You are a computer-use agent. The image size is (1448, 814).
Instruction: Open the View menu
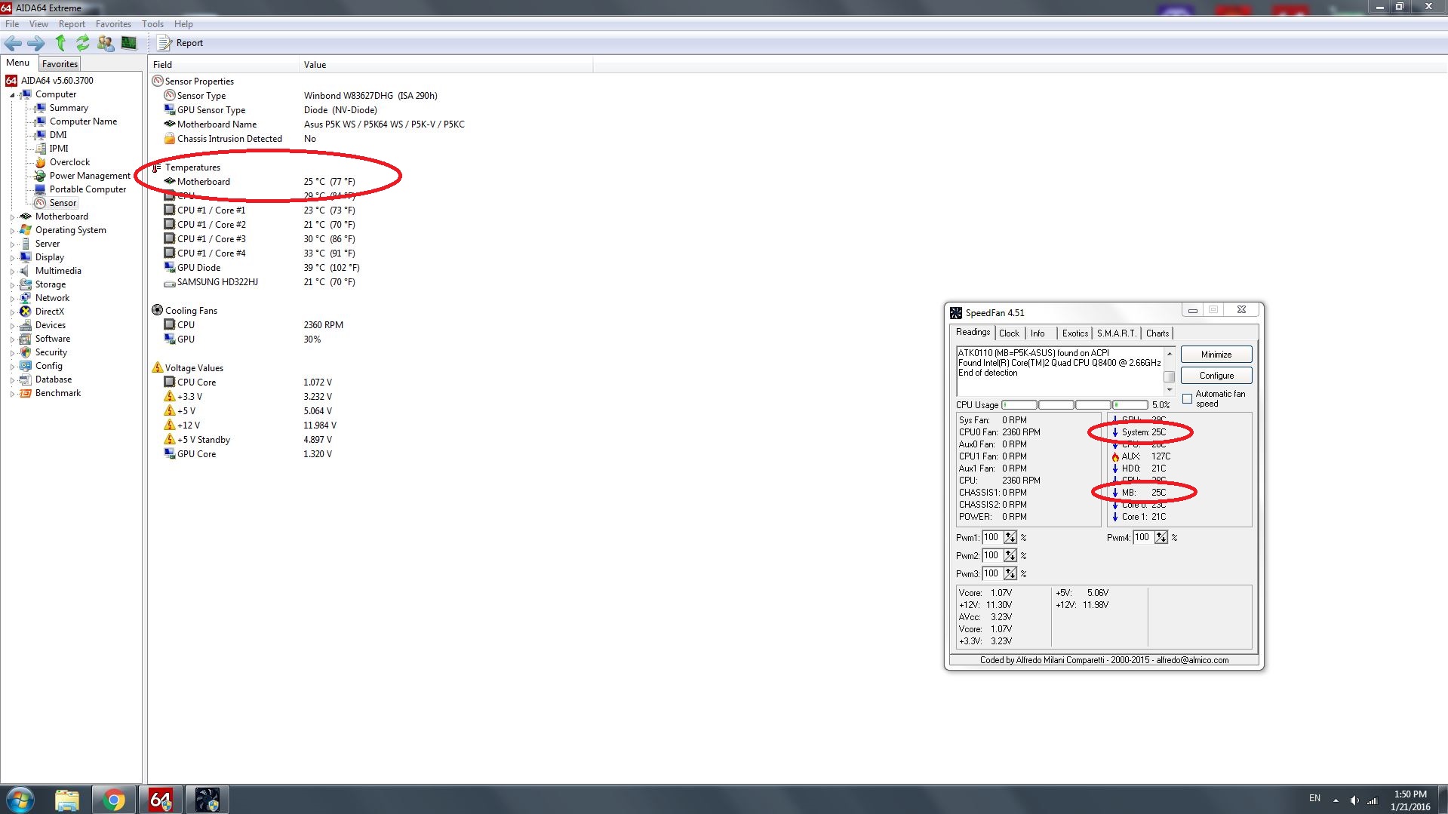point(38,24)
